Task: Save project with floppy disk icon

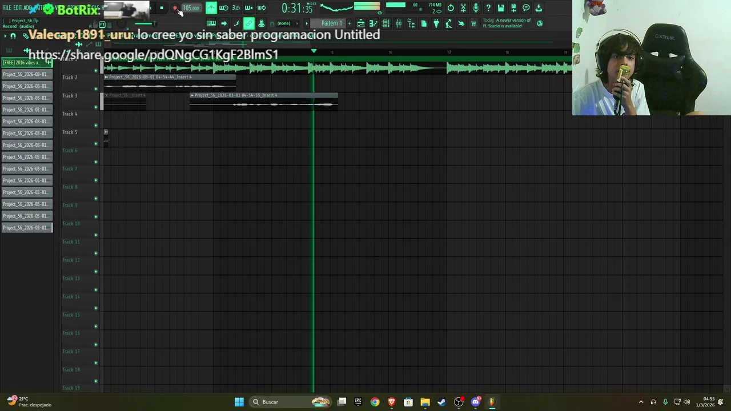Action: [501, 8]
